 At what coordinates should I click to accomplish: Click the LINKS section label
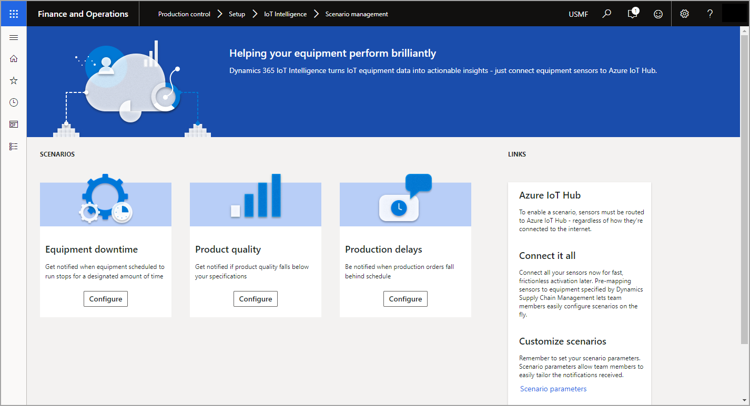[517, 154]
